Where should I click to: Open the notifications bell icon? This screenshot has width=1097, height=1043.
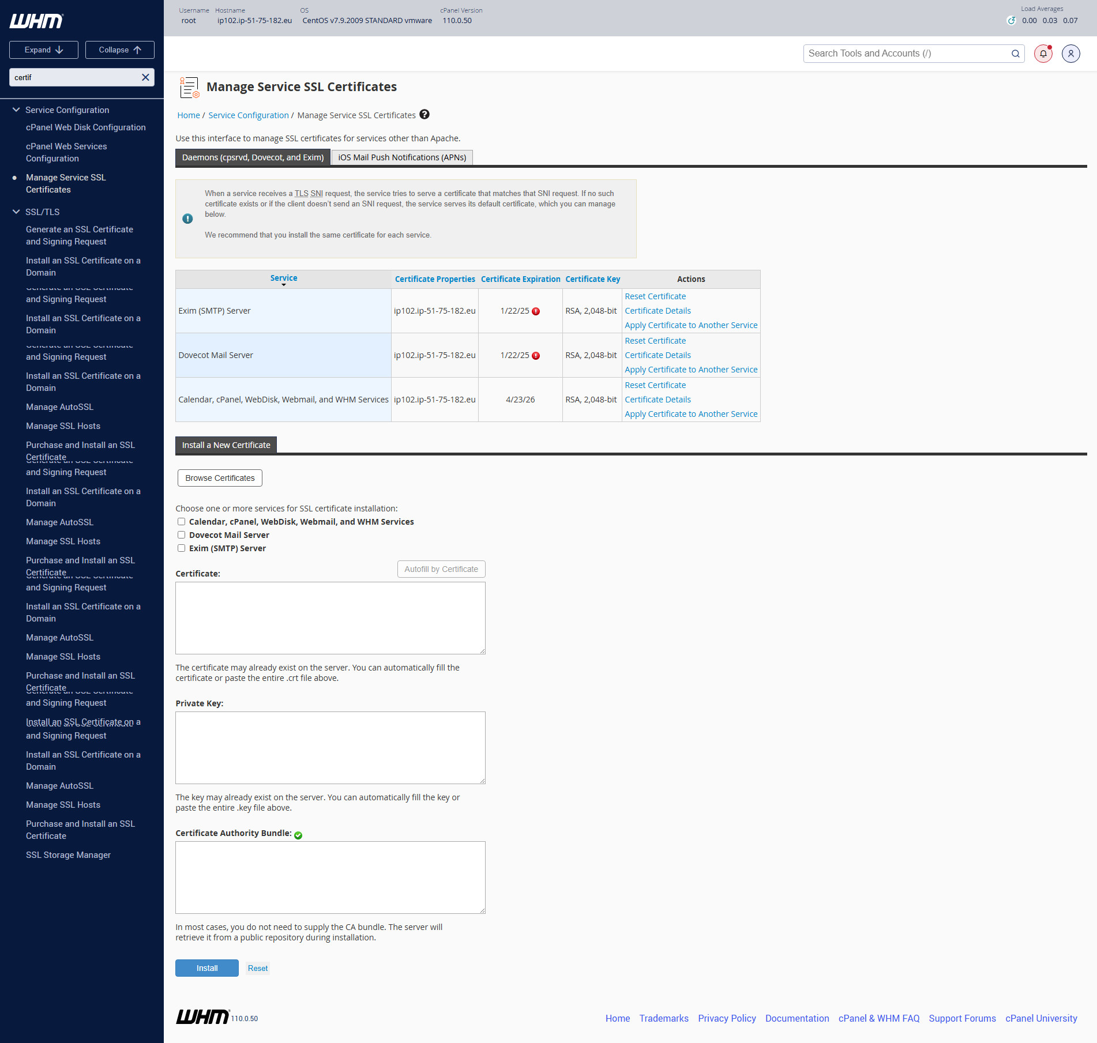(1043, 54)
